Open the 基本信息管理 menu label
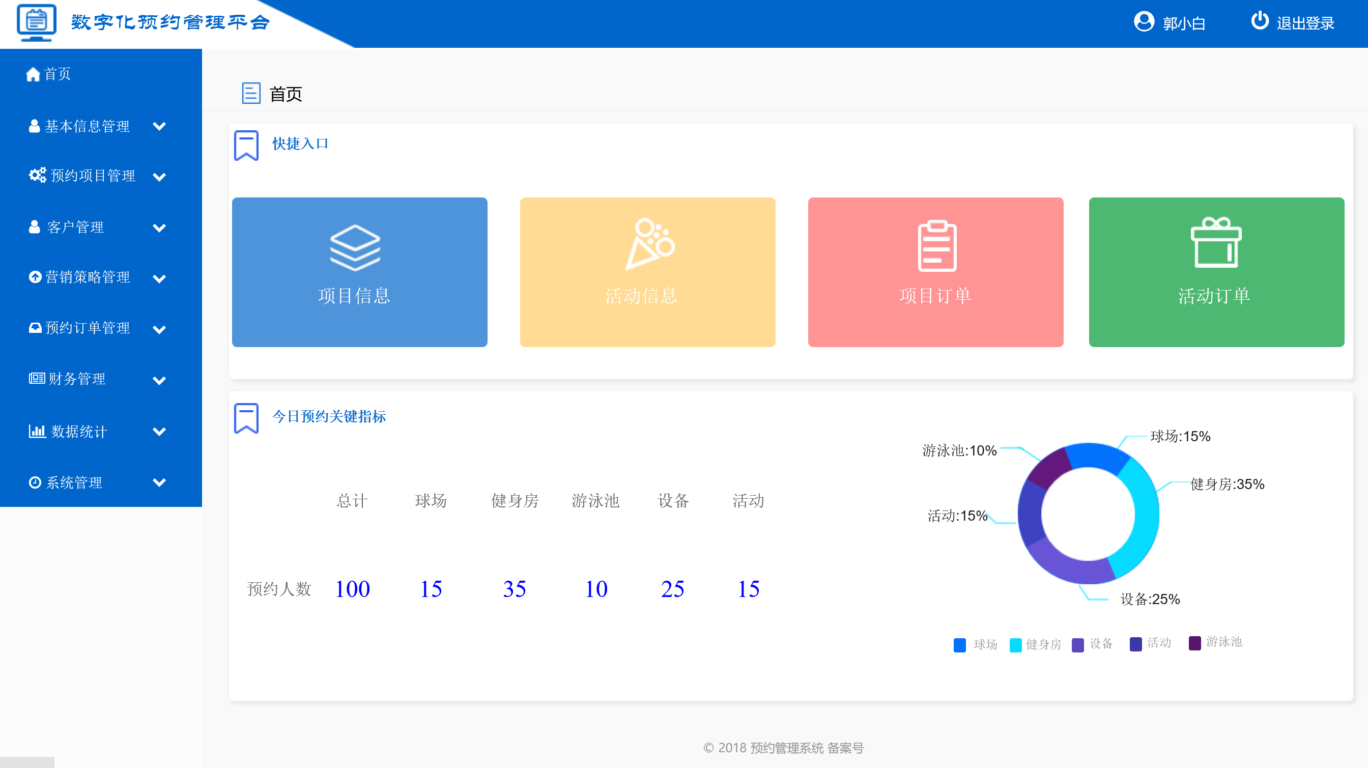The image size is (1368, 768). point(87,126)
